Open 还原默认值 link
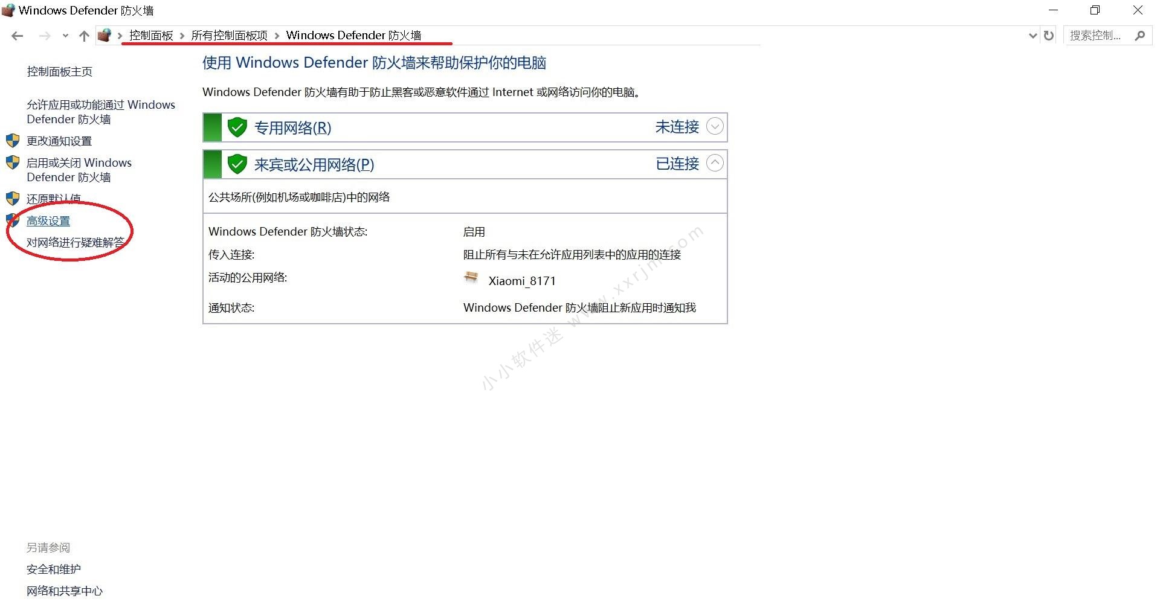1160x616 pixels. coord(54,199)
